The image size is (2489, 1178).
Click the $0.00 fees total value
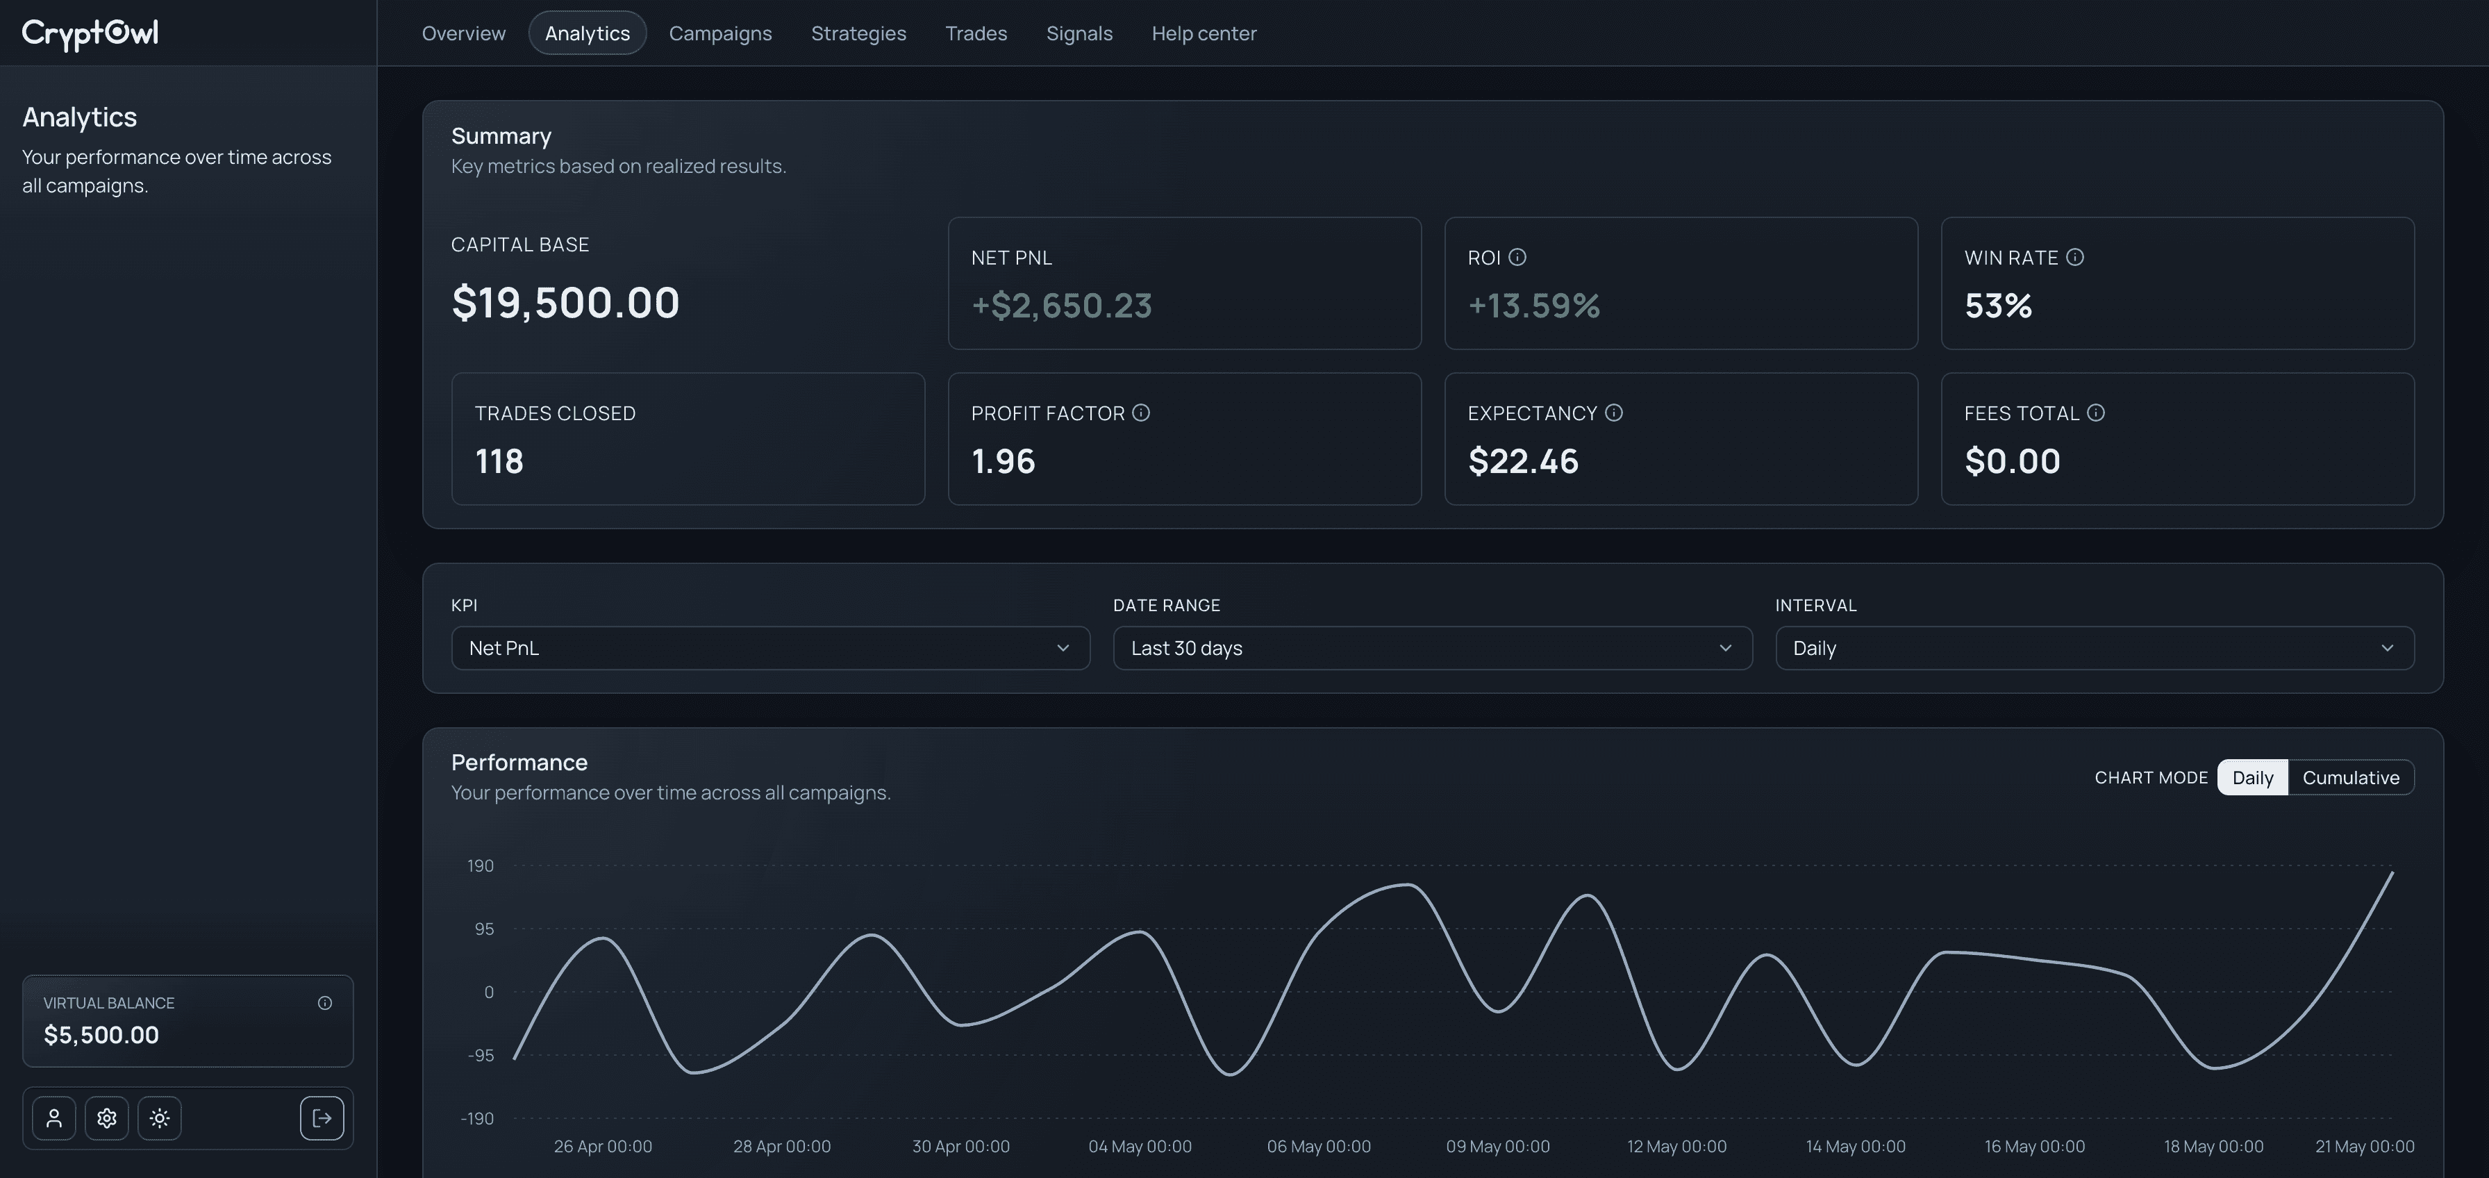2012,461
